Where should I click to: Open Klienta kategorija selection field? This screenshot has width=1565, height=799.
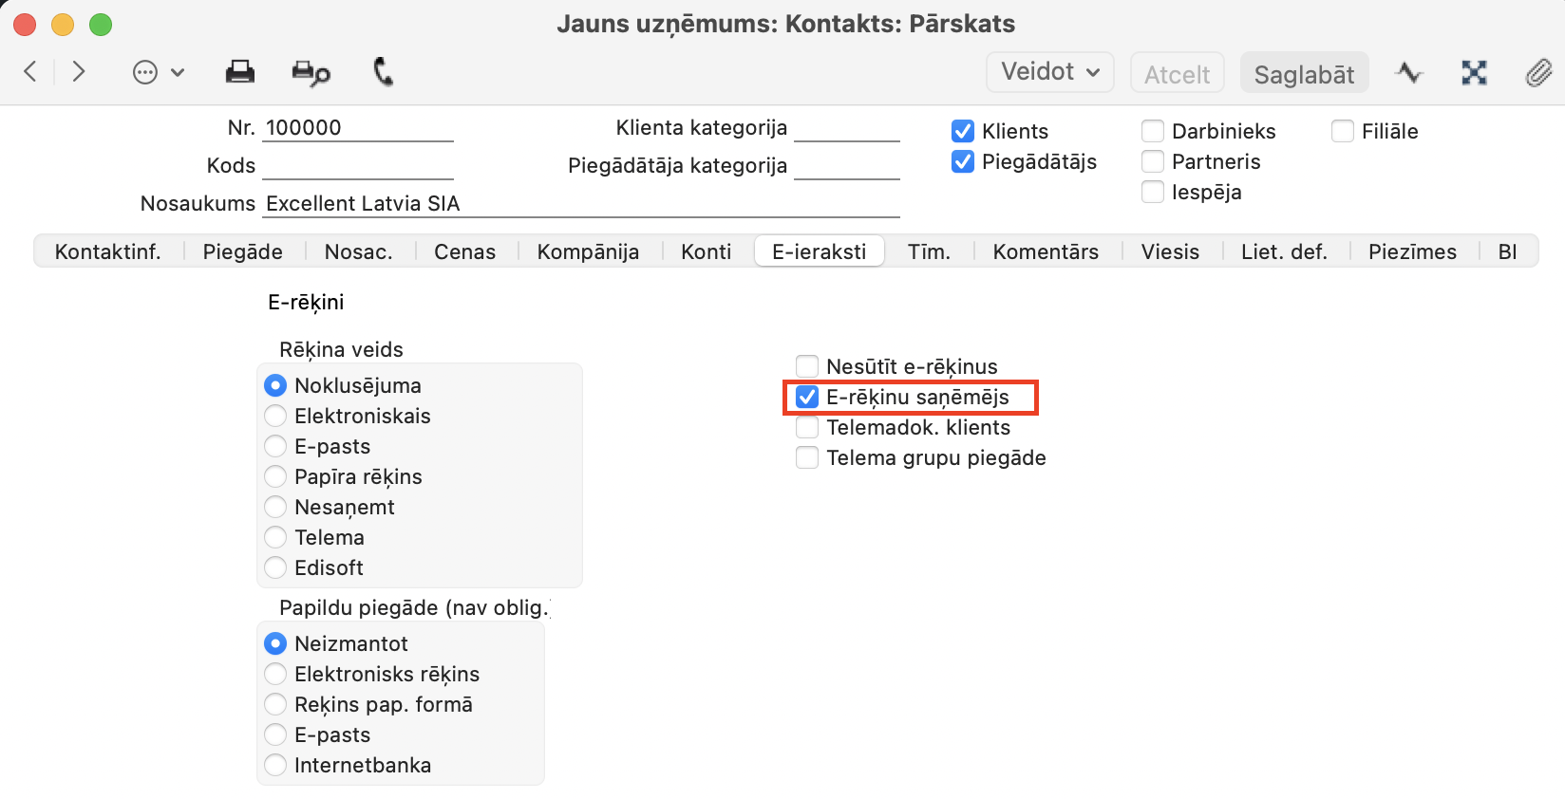coord(846,128)
